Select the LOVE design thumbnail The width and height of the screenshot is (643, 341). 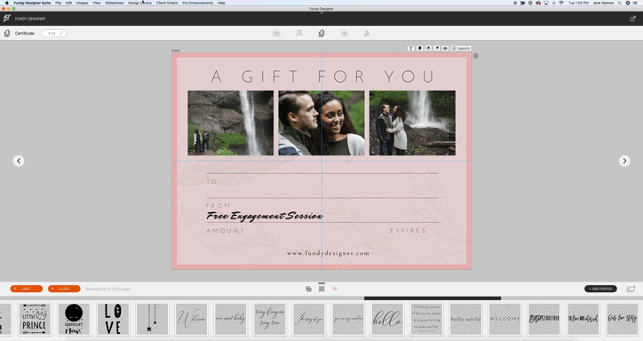tap(113, 320)
